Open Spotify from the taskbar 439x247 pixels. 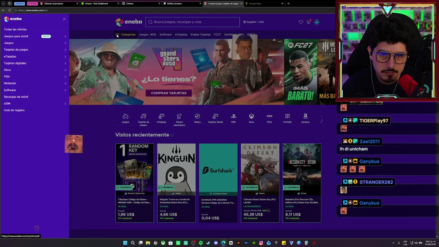pyautogui.click(x=201, y=243)
